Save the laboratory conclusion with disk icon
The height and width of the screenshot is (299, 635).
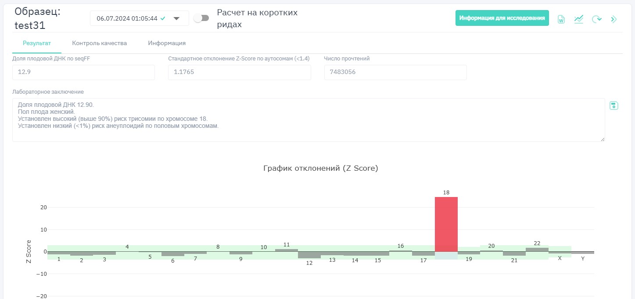pyautogui.click(x=613, y=106)
